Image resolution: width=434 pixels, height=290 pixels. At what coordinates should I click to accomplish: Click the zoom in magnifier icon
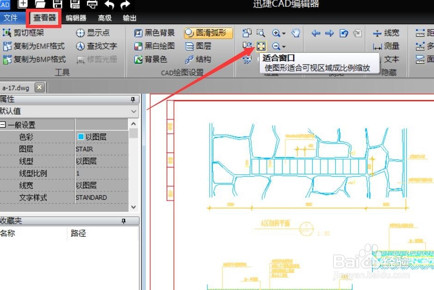(276, 32)
